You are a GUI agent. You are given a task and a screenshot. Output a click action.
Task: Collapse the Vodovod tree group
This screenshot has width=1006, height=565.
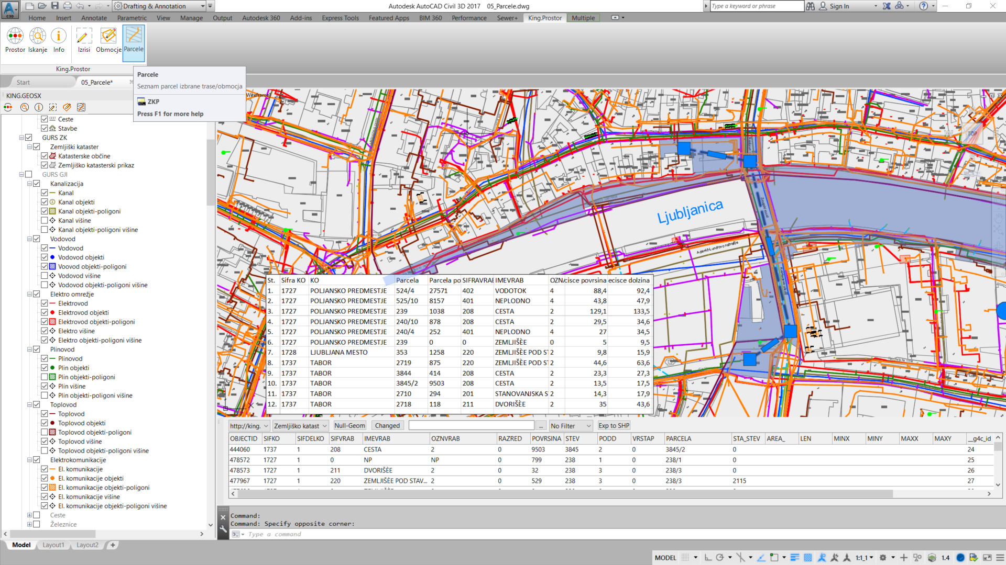coord(29,239)
